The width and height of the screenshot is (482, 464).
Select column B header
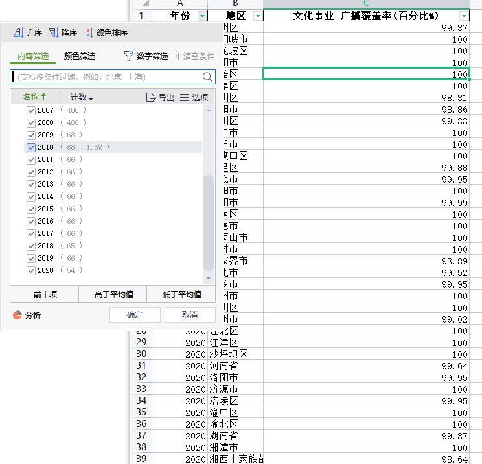[x=235, y=4]
